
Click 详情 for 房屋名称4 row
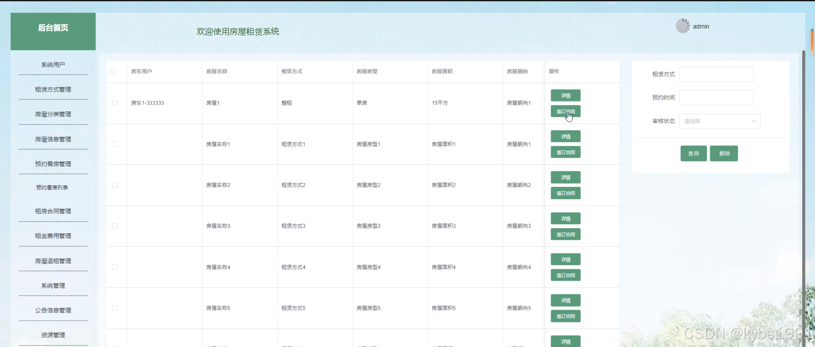565,259
